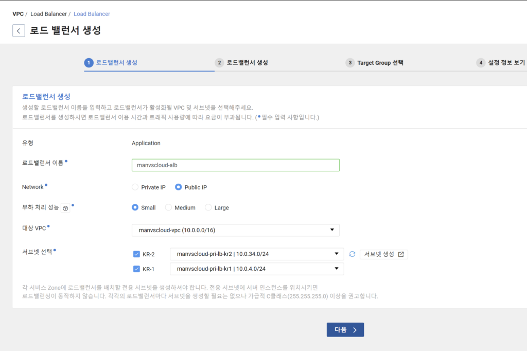This screenshot has width=527, height=351.
Task: Uncheck the KR-1 zone checkbox
Action: [x=136, y=269]
